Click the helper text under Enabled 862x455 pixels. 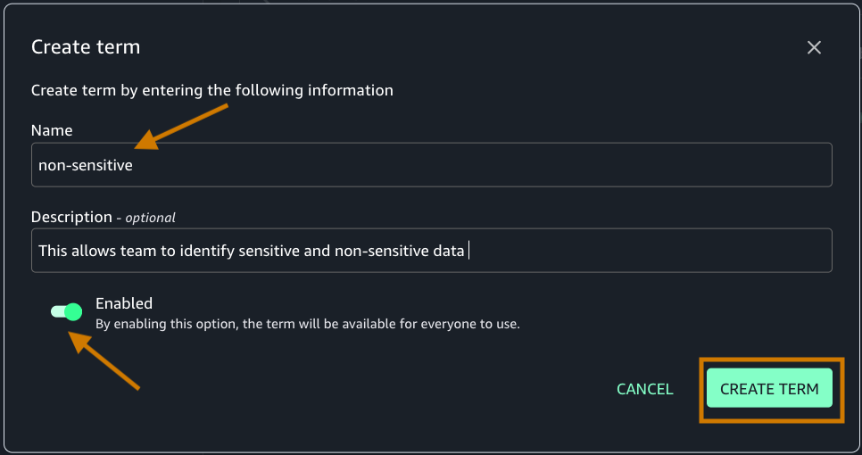[x=307, y=324]
